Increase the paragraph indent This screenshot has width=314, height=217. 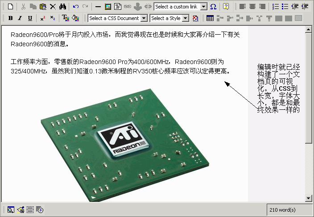(305, 7)
